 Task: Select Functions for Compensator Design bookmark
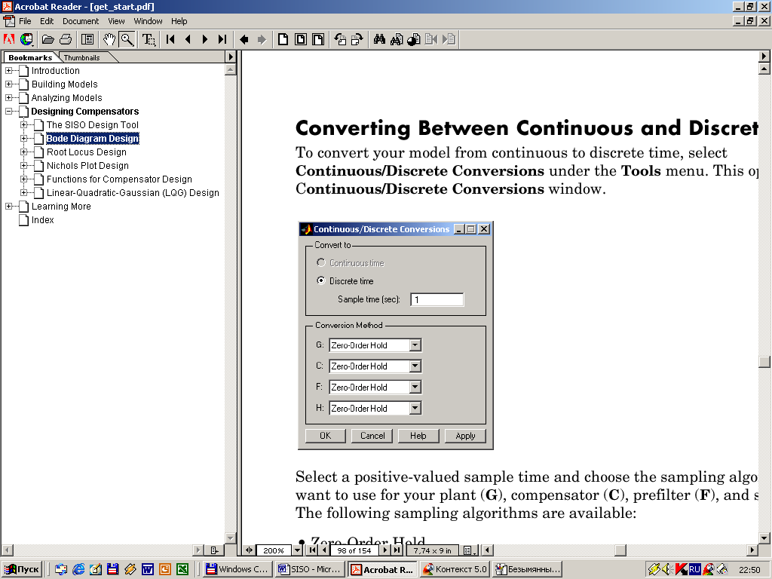(x=119, y=179)
